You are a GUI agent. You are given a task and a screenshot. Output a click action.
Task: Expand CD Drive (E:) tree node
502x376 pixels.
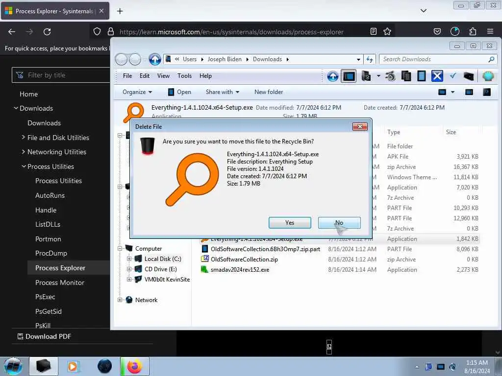click(x=129, y=269)
